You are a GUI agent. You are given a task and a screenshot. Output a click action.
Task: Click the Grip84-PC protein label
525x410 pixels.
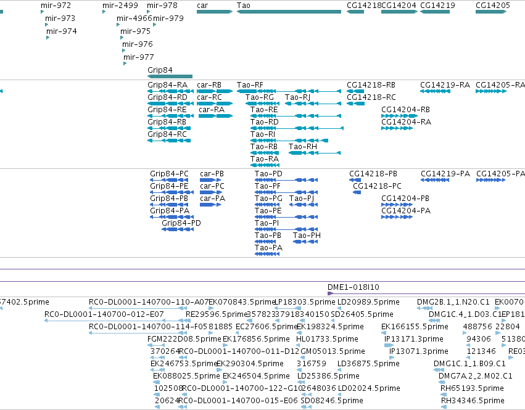tap(169, 174)
